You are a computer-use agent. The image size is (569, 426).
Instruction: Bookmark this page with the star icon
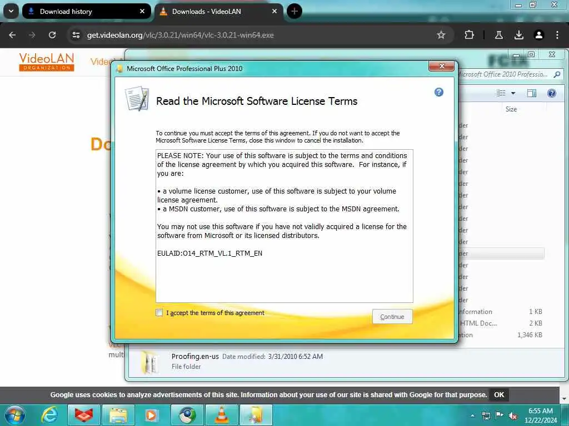441,35
